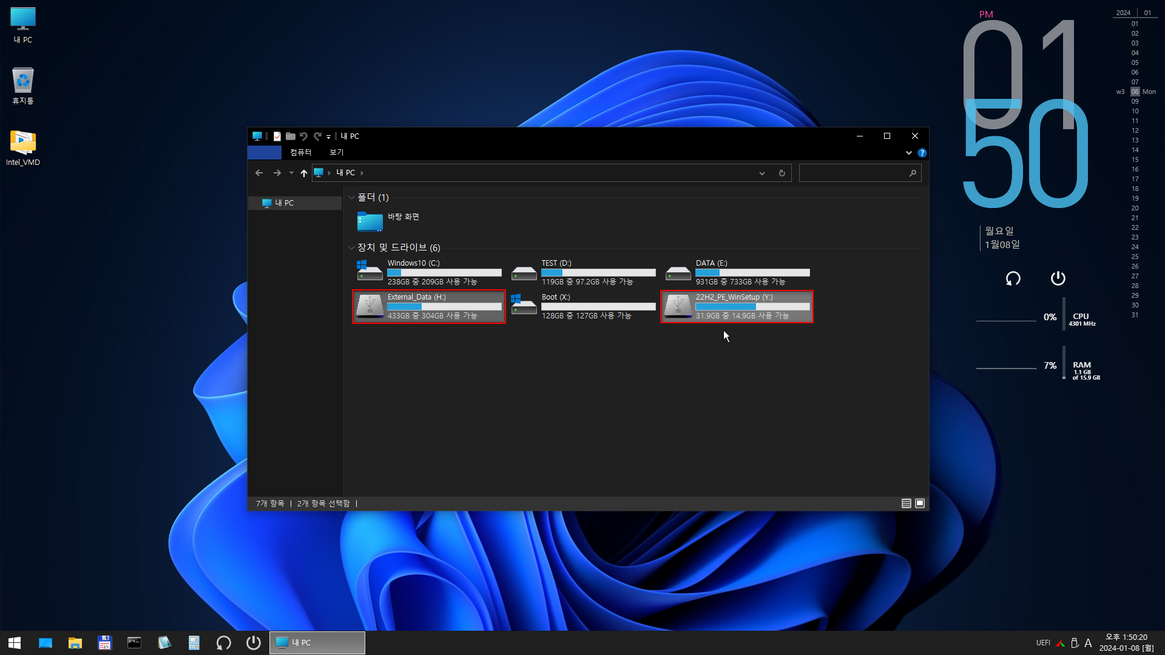Select the TEST (D:) drive
Image resolution: width=1165 pixels, height=655 pixels.
(583, 272)
